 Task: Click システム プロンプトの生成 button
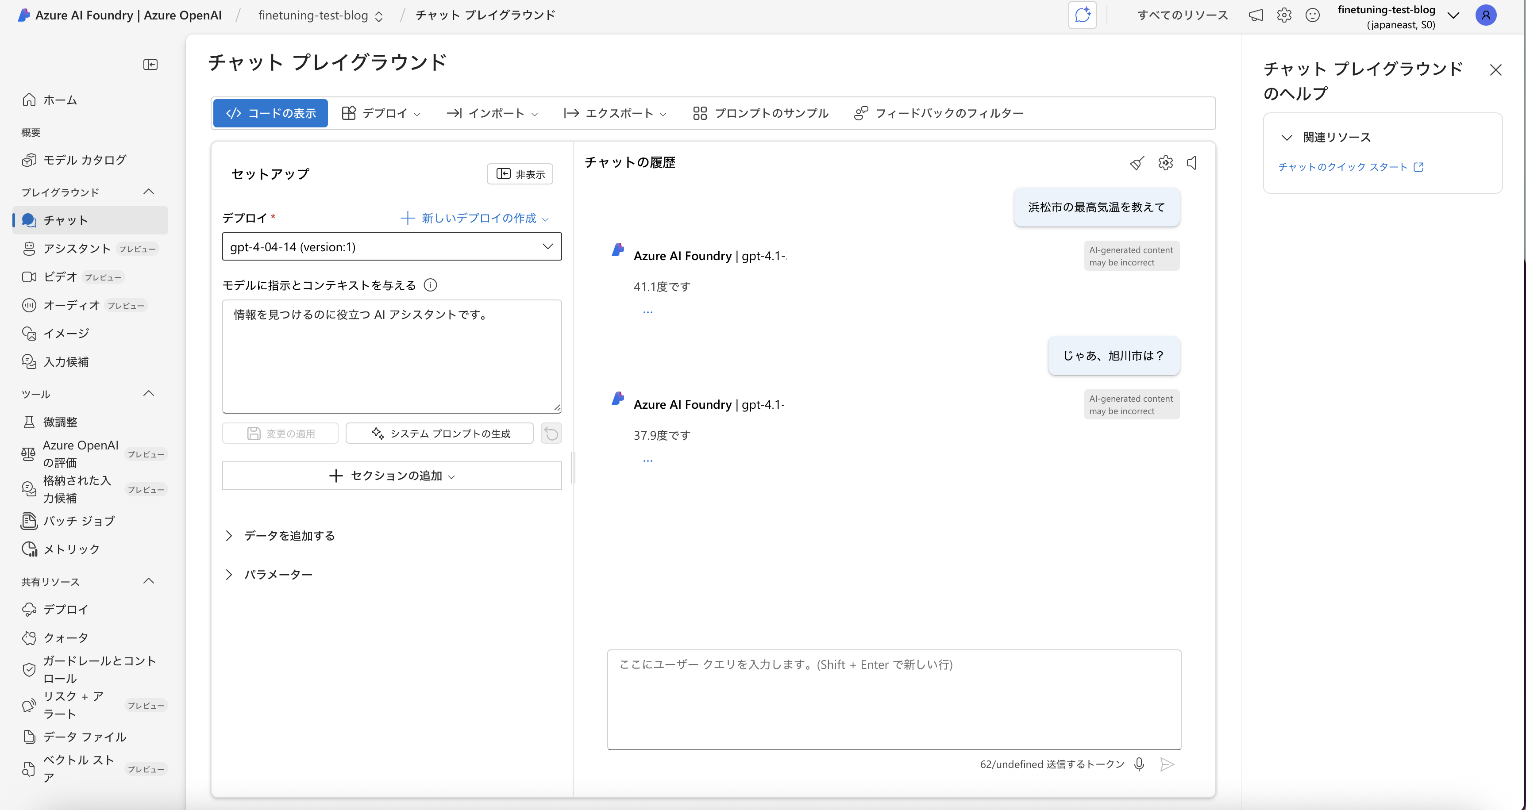439,434
